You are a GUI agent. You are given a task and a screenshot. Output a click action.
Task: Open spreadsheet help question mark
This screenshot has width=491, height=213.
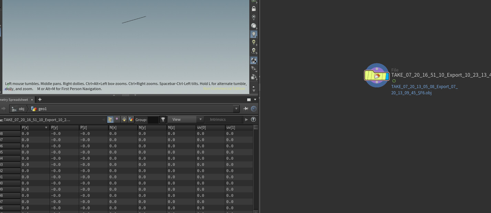click(253, 119)
